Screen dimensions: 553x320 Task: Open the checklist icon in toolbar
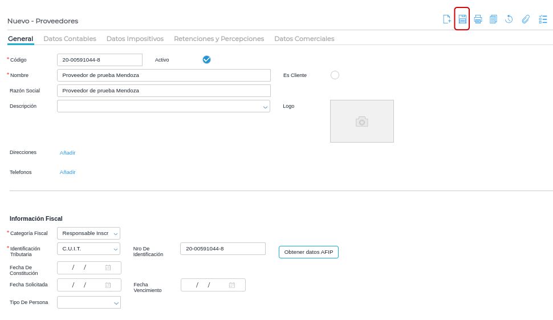click(543, 19)
